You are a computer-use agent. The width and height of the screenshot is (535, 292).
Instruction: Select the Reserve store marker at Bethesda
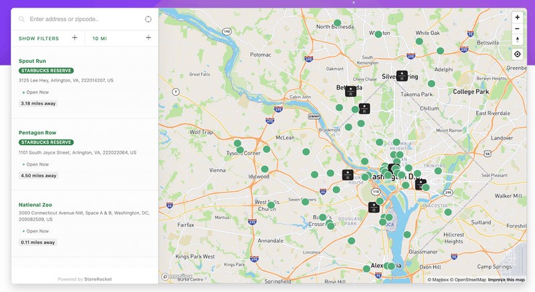(x=350, y=92)
